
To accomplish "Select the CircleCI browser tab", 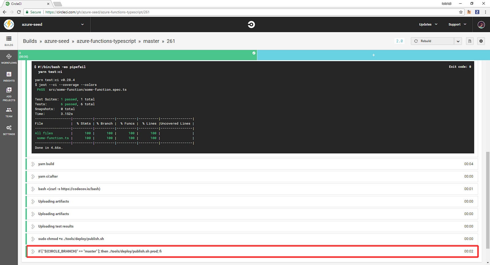I will coord(27,4).
